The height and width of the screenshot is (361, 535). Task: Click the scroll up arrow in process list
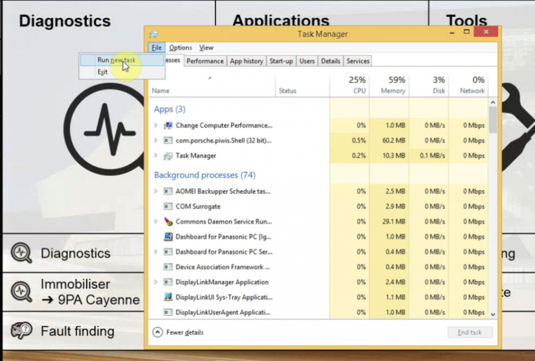pyautogui.click(x=493, y=102)
